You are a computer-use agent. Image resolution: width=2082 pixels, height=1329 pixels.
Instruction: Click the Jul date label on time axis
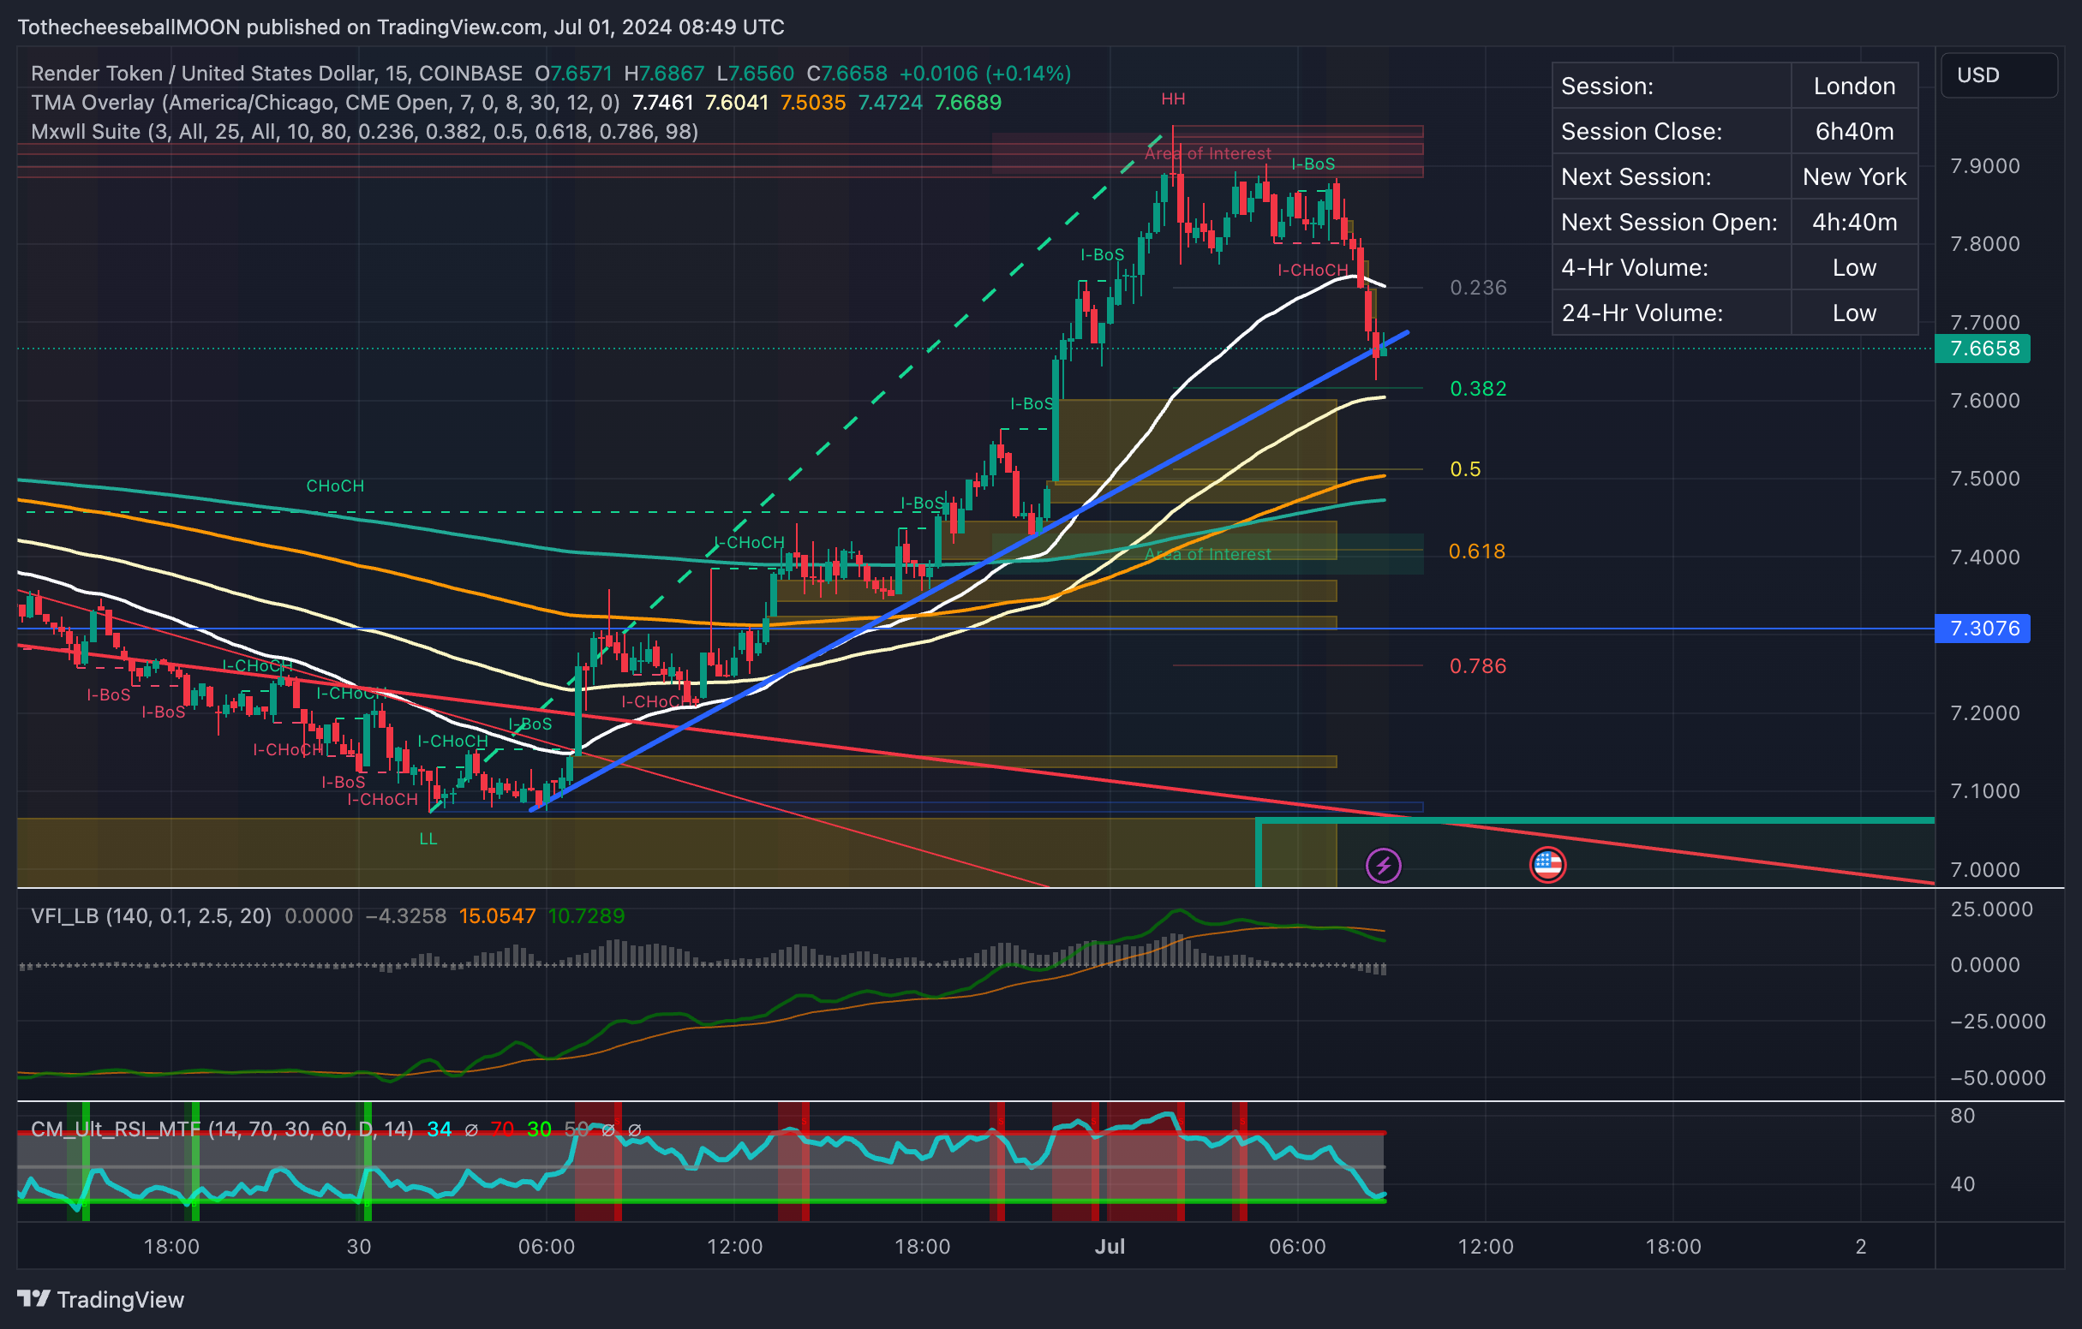(x=1110, y=1246)
